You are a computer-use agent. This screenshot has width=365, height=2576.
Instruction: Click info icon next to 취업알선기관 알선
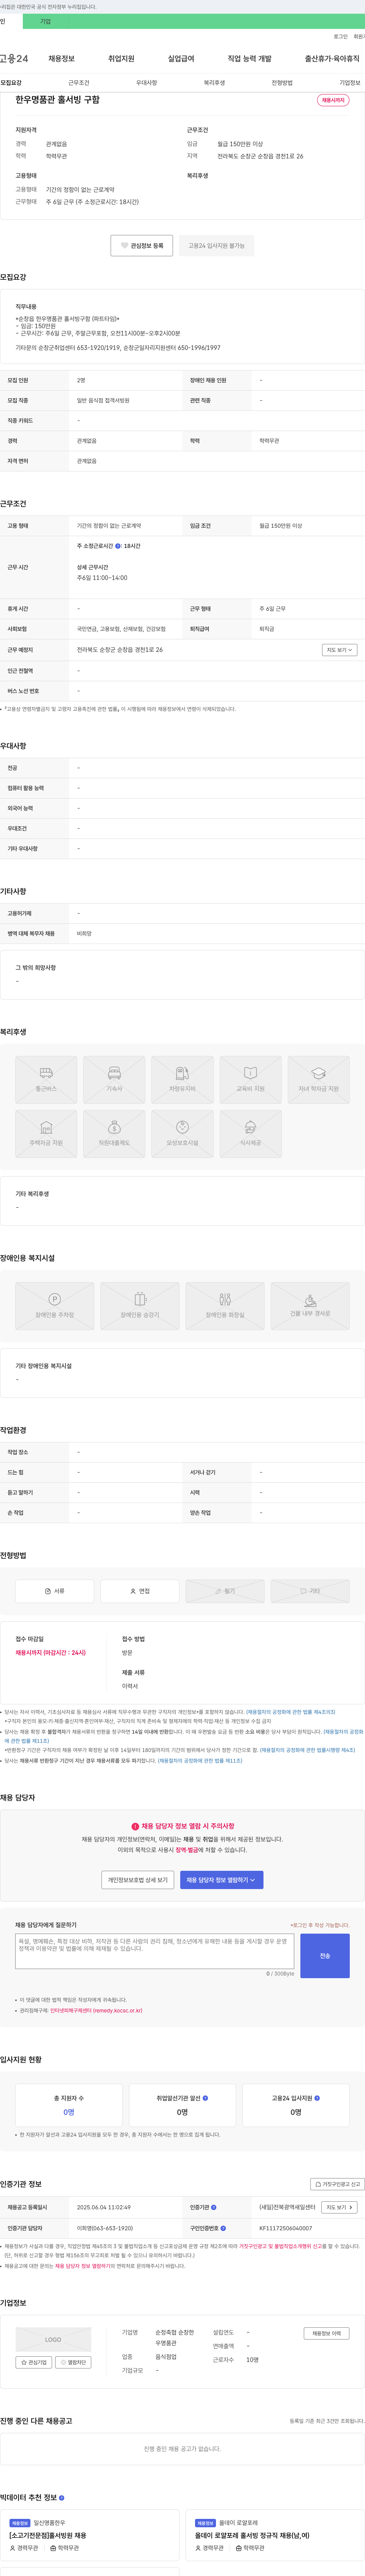tap(205, 2098)
